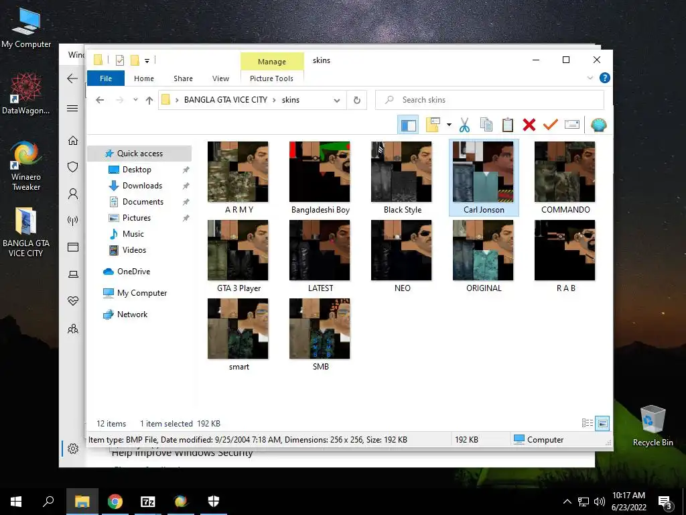
Task: Open Classic Shell settings shell icon
Action: click(598, 125)
